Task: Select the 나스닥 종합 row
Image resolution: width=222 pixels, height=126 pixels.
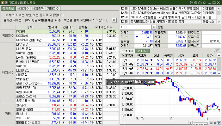Action: click(67, 49)
